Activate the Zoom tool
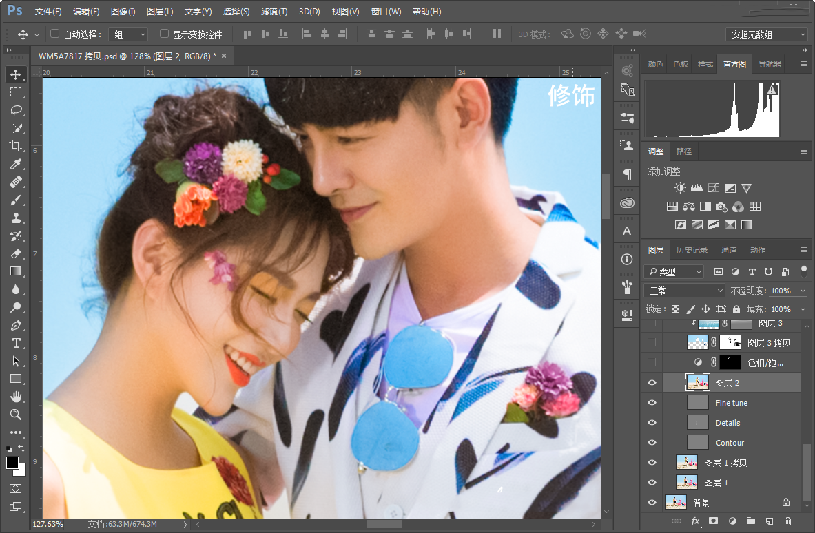Screen dimensions: 815x533 (x=16, y=415)
